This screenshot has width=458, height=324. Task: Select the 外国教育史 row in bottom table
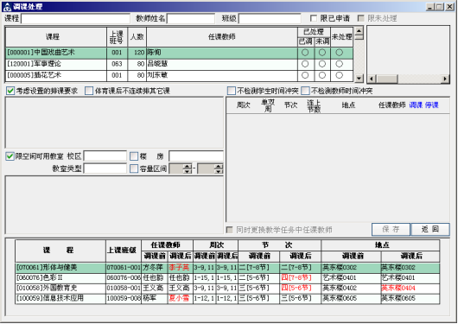[227, 288]
